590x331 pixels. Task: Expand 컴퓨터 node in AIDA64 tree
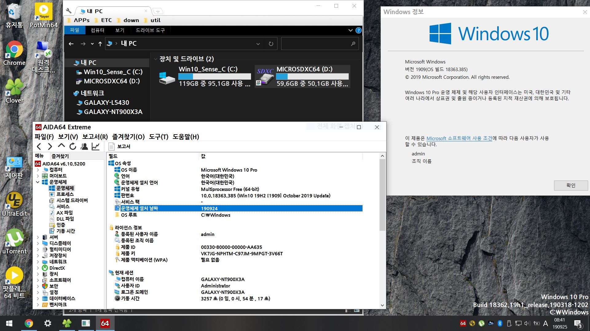pos(38,170)
